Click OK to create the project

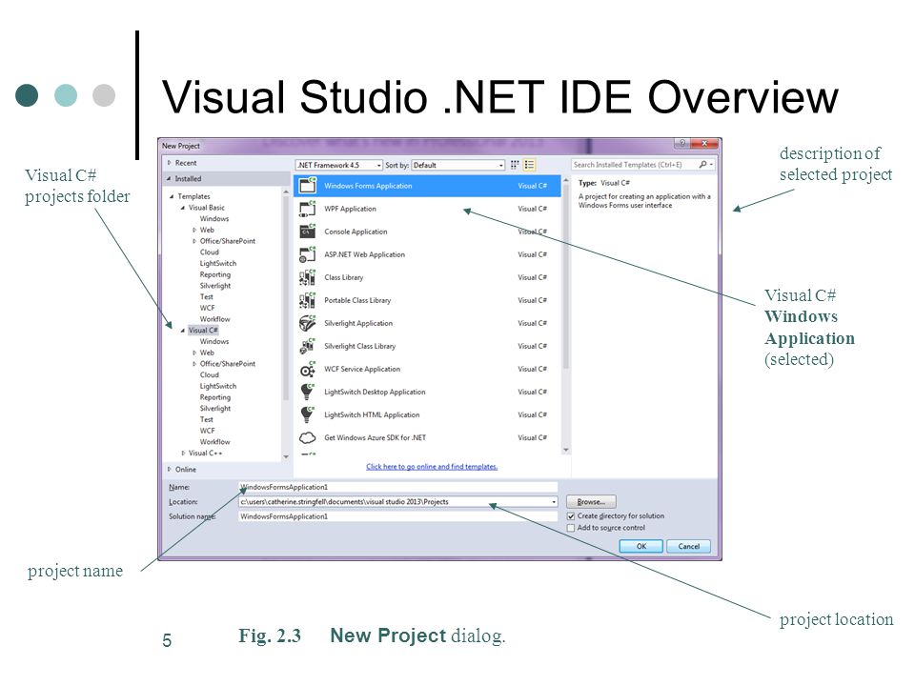point(640,547)
